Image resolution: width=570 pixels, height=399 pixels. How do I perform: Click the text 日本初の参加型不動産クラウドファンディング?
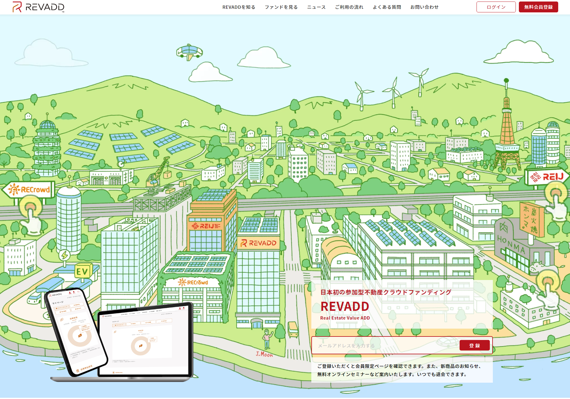click(386, 292)
